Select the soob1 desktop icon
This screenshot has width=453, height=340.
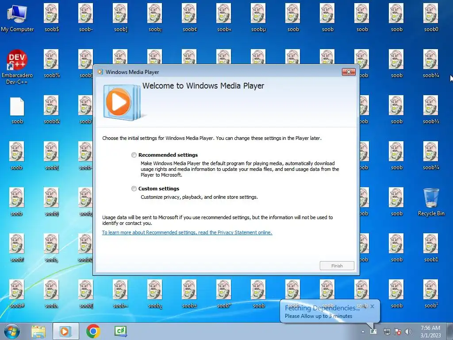click(x=431, y=248)
